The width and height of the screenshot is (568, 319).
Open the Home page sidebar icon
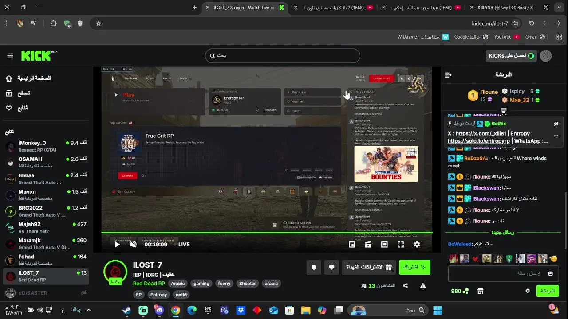9,78
